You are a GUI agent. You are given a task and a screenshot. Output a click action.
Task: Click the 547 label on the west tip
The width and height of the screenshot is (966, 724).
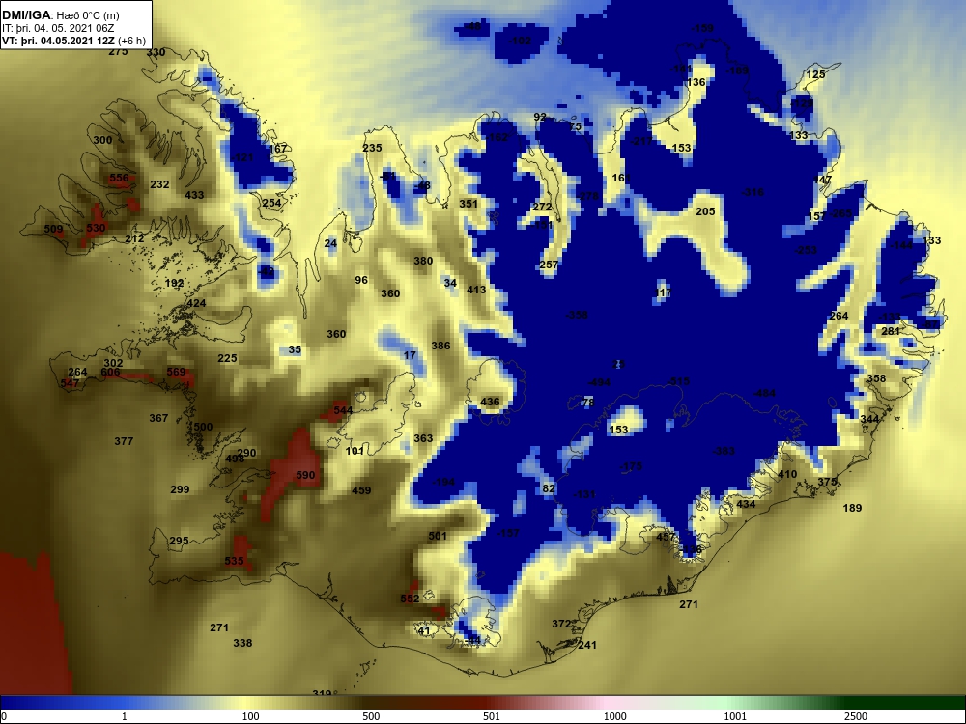(x=70, y=383)
